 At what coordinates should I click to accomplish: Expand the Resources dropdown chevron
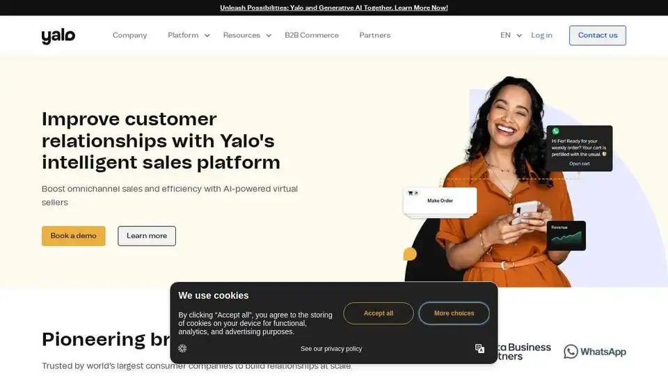(x=269, y=36)
